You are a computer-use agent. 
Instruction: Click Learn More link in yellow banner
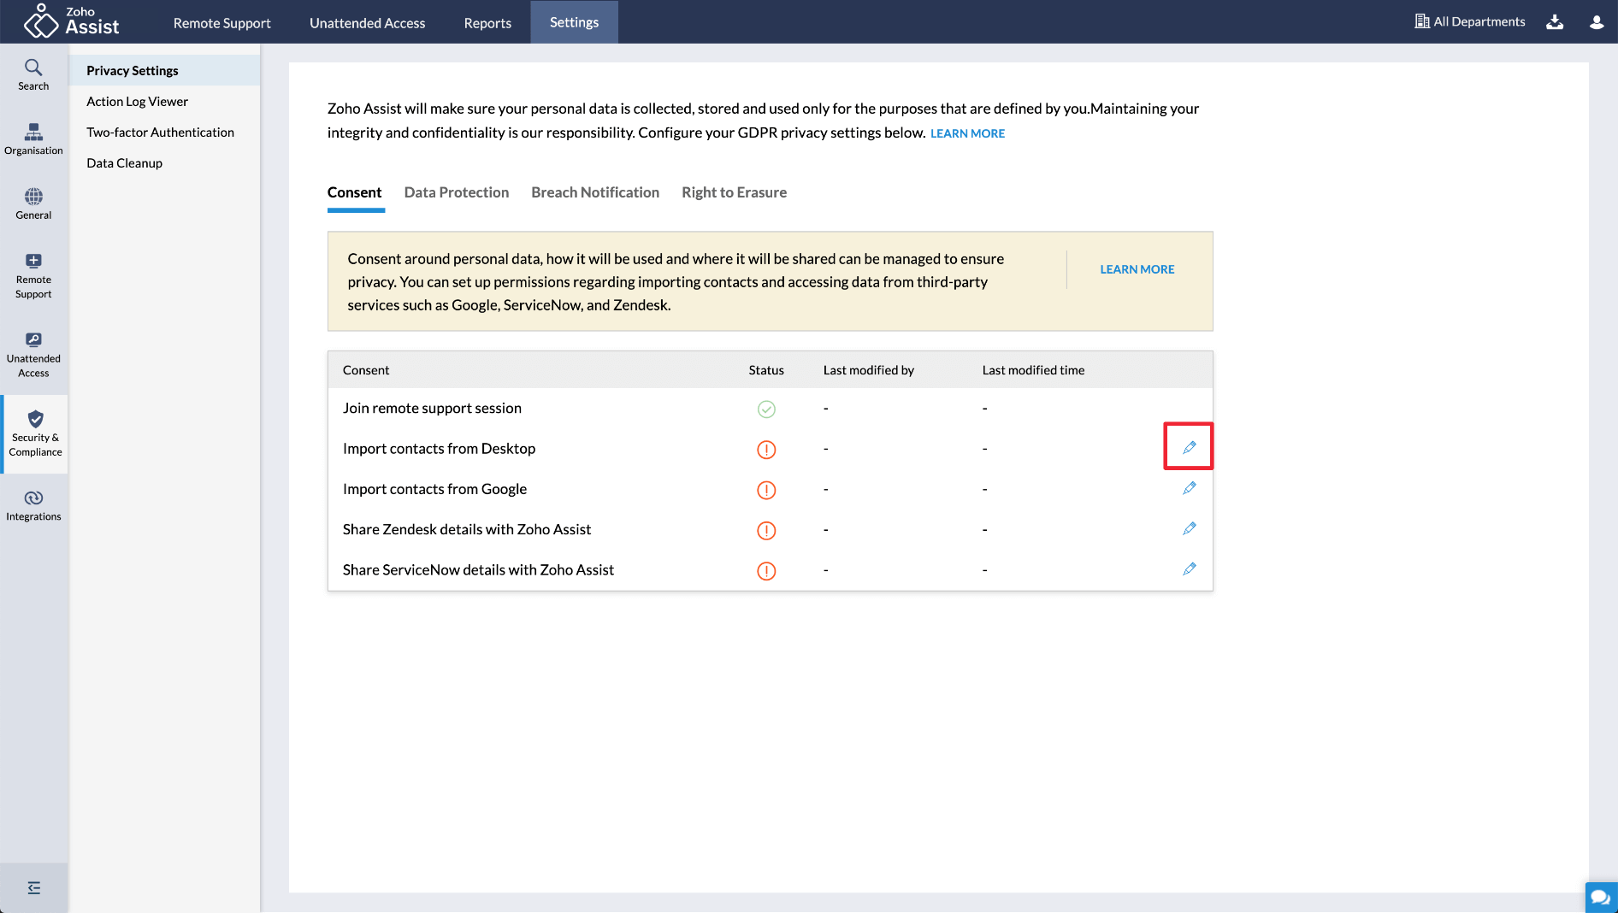(x=1137, y=269)
